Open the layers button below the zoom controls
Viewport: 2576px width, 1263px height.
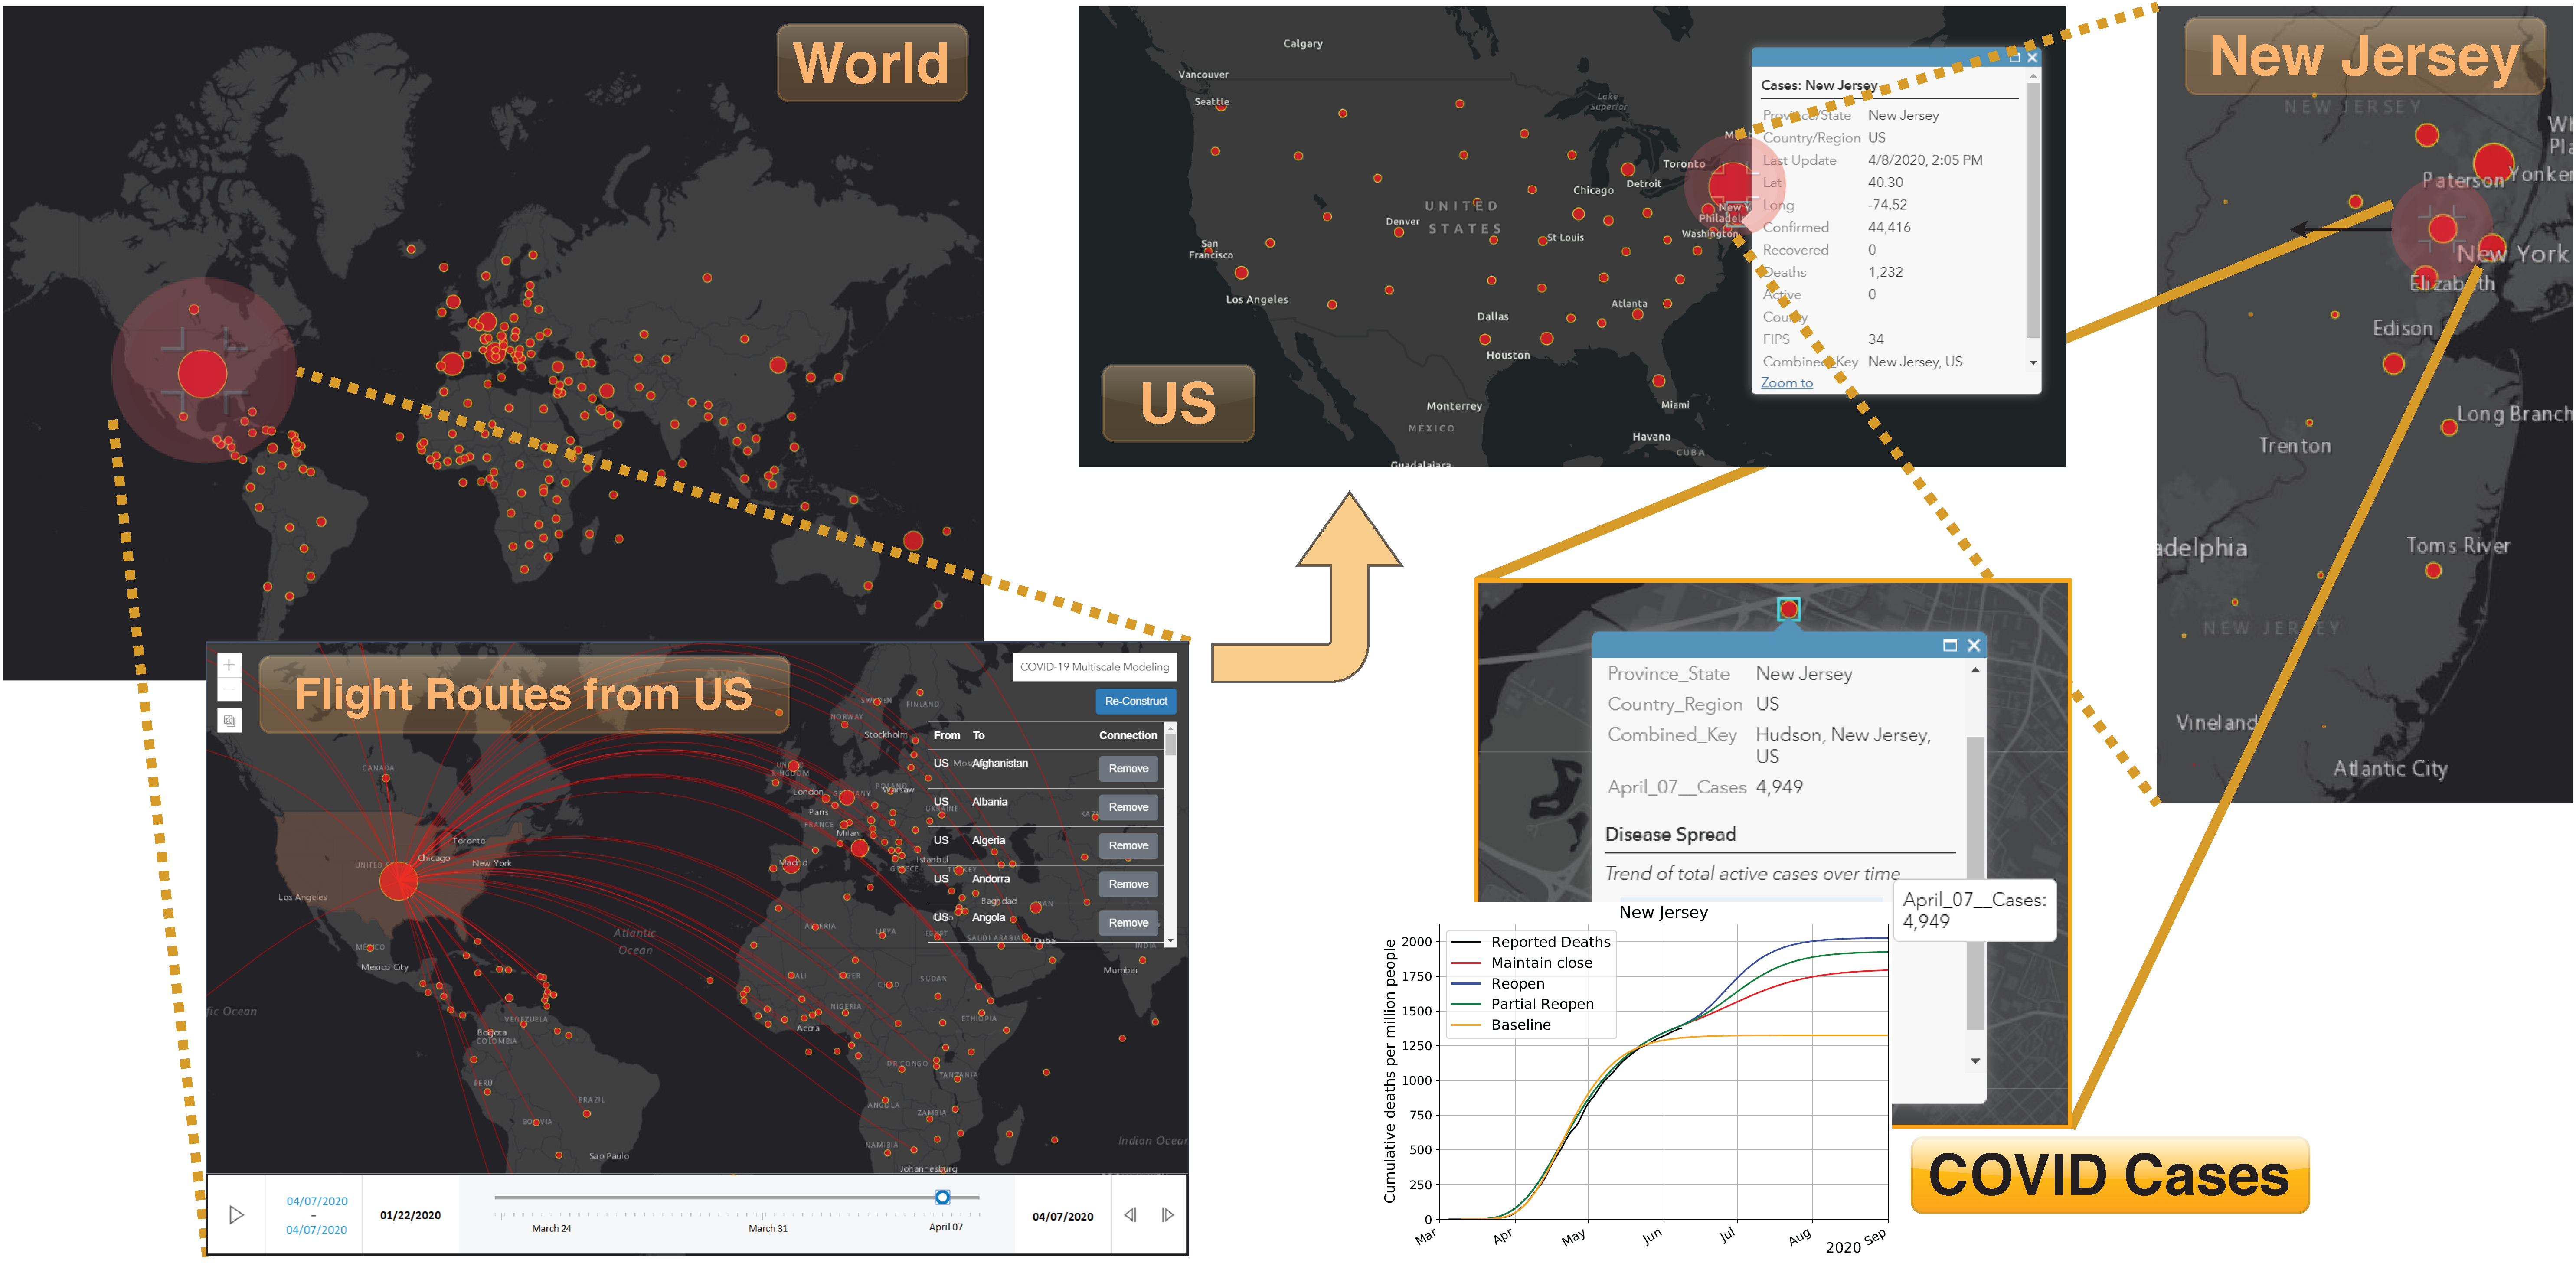coord(229,720)
